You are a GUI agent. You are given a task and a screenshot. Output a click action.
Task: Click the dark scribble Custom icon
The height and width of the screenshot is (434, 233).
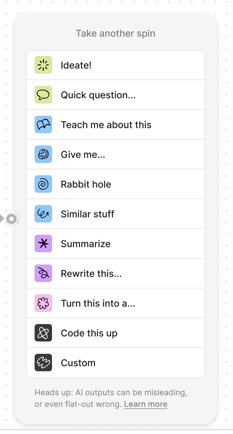click(43, 363)
